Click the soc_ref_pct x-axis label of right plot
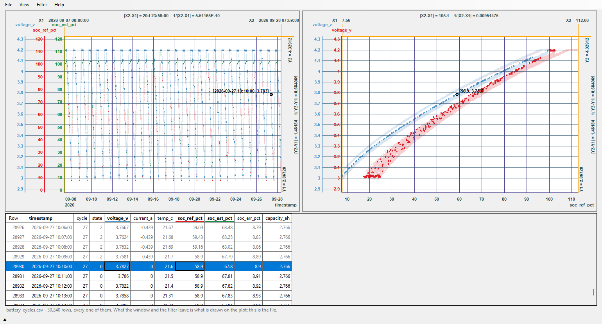The image size is (602, 324). 581,205
